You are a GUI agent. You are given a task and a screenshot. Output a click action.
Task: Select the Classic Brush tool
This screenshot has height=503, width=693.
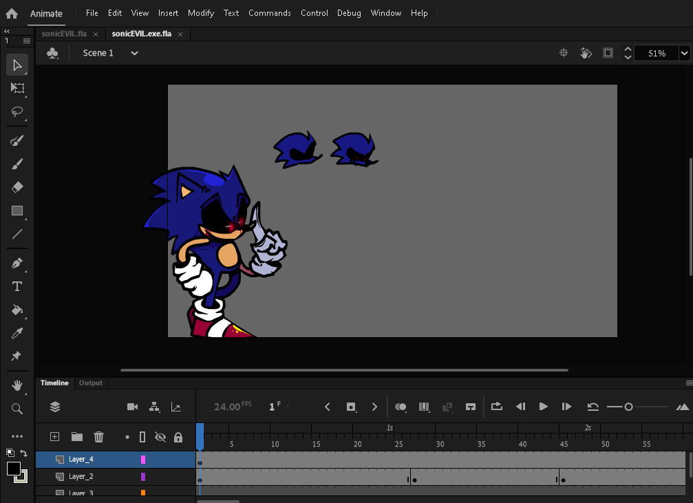coord(17,163)
